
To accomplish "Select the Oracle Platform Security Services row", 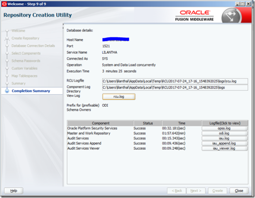I will (x=157, y=128).
